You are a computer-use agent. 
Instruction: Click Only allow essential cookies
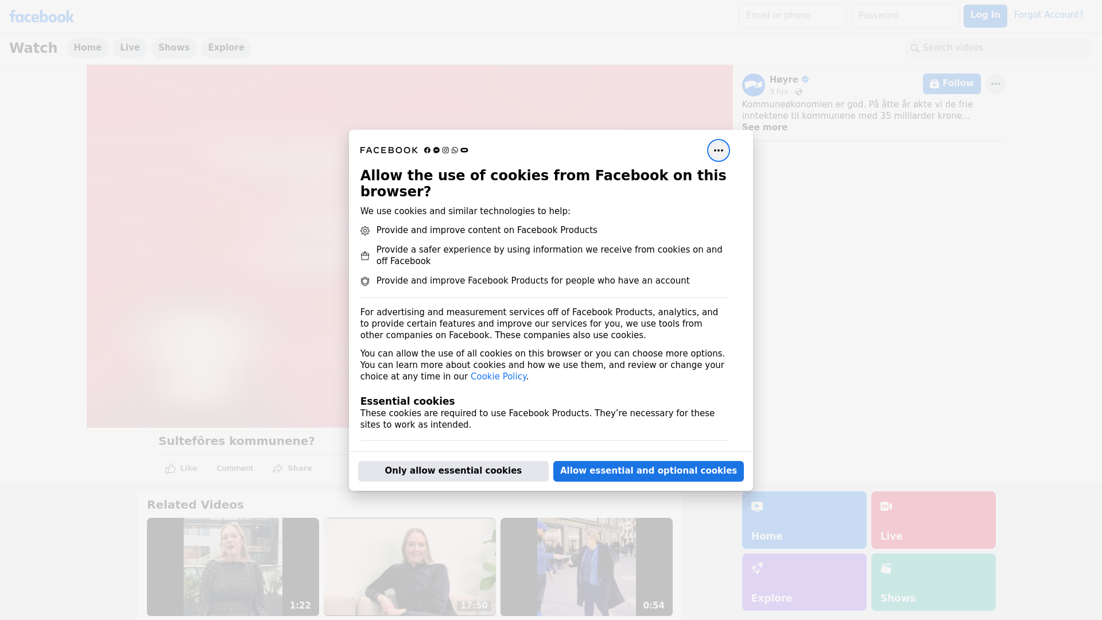pyautogui.click(x=453, y=471)
